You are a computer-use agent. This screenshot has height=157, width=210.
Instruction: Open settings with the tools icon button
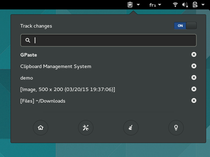coord(86,128)
